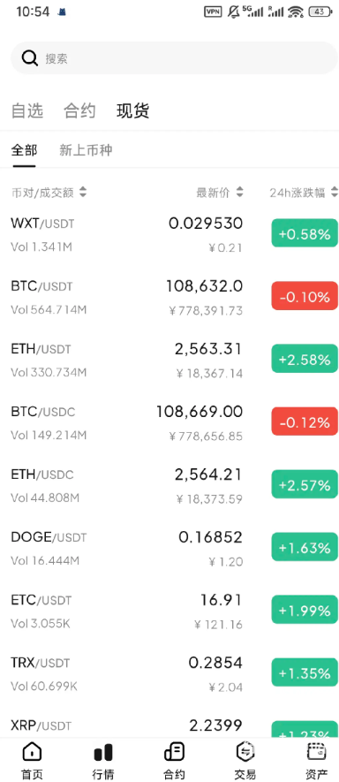Toggle ETH/USDT +2.58% change badge
This screenshot has height=782, width=339.
[305, 359]
